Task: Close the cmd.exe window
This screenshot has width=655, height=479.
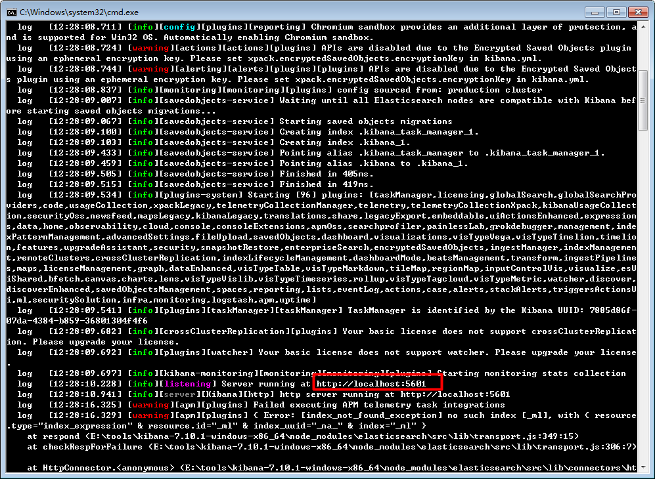Action: (638, 12)
